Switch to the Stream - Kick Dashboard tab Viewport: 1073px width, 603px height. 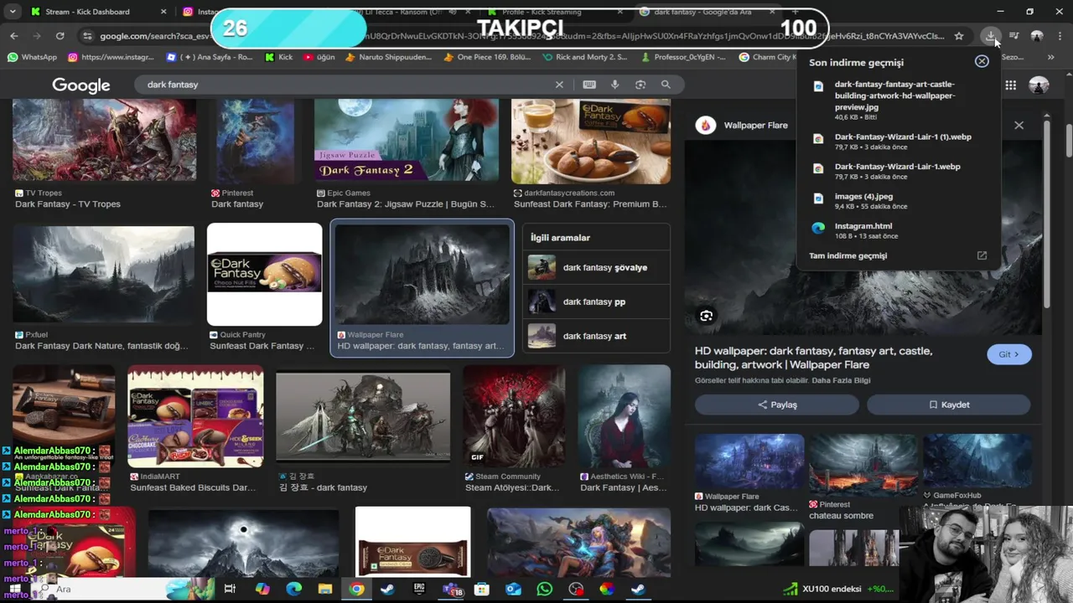click(87, 12)
